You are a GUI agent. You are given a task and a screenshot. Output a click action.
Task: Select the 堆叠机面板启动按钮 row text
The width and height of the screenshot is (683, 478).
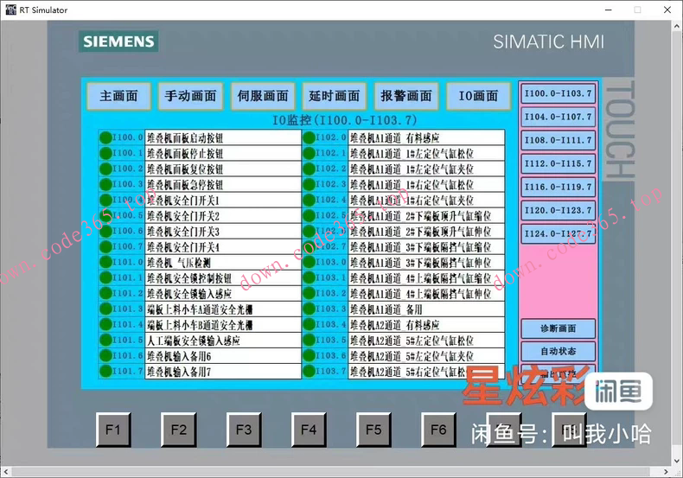[x=185, y=138]
